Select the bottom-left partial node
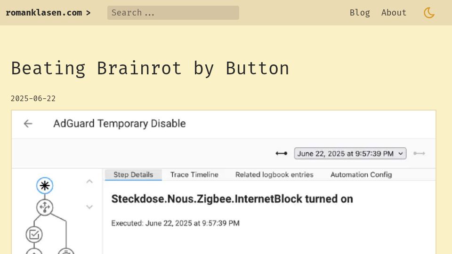Screen dimensions: 452x254 click(34, 251)
